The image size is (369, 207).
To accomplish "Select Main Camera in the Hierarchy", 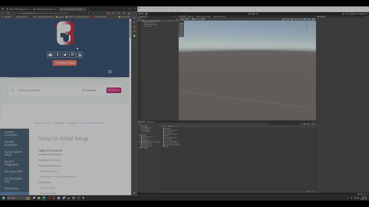I will (x=150, y=23).
